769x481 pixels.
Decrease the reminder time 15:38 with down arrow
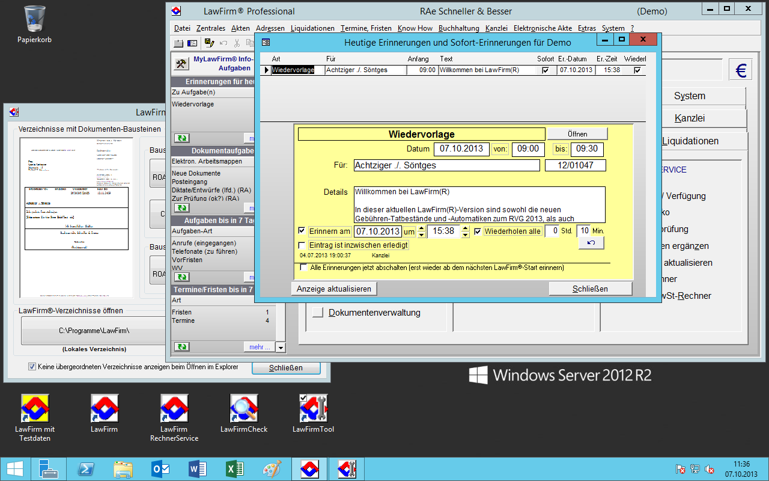pos(466,235)
